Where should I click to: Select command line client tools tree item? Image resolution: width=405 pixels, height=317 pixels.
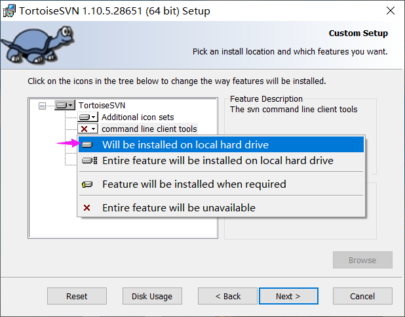(149, 129)
